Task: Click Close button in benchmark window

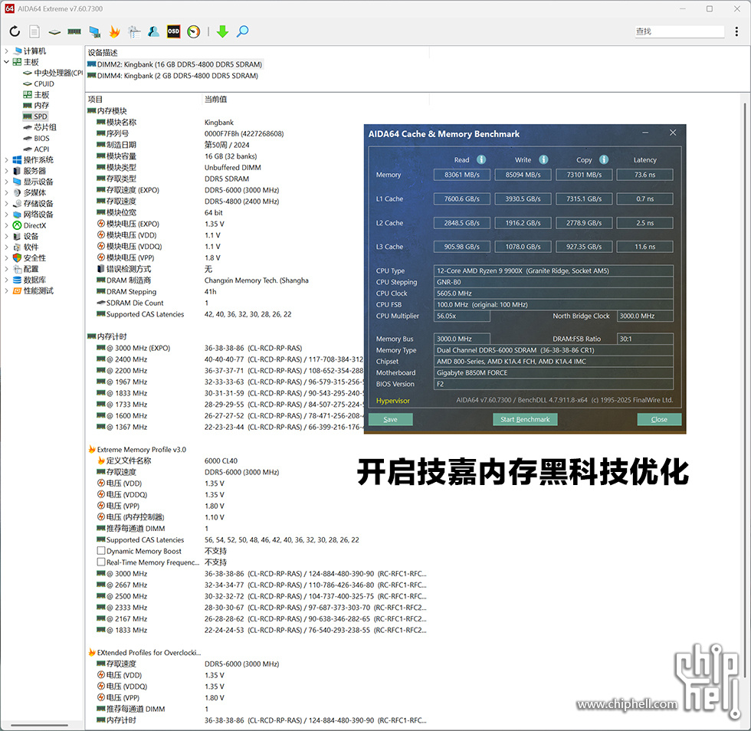Action: (659, 420)
